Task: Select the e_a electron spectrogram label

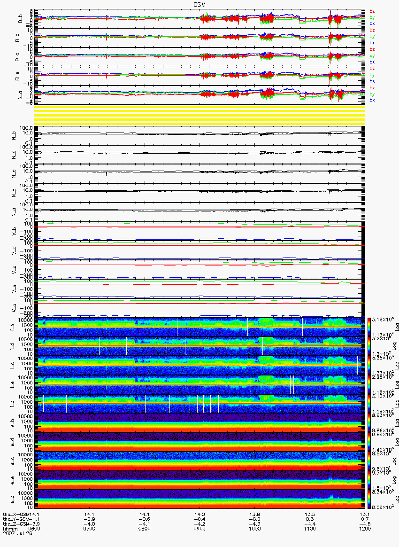Action: pyautogui.click(x=13, y=500)
